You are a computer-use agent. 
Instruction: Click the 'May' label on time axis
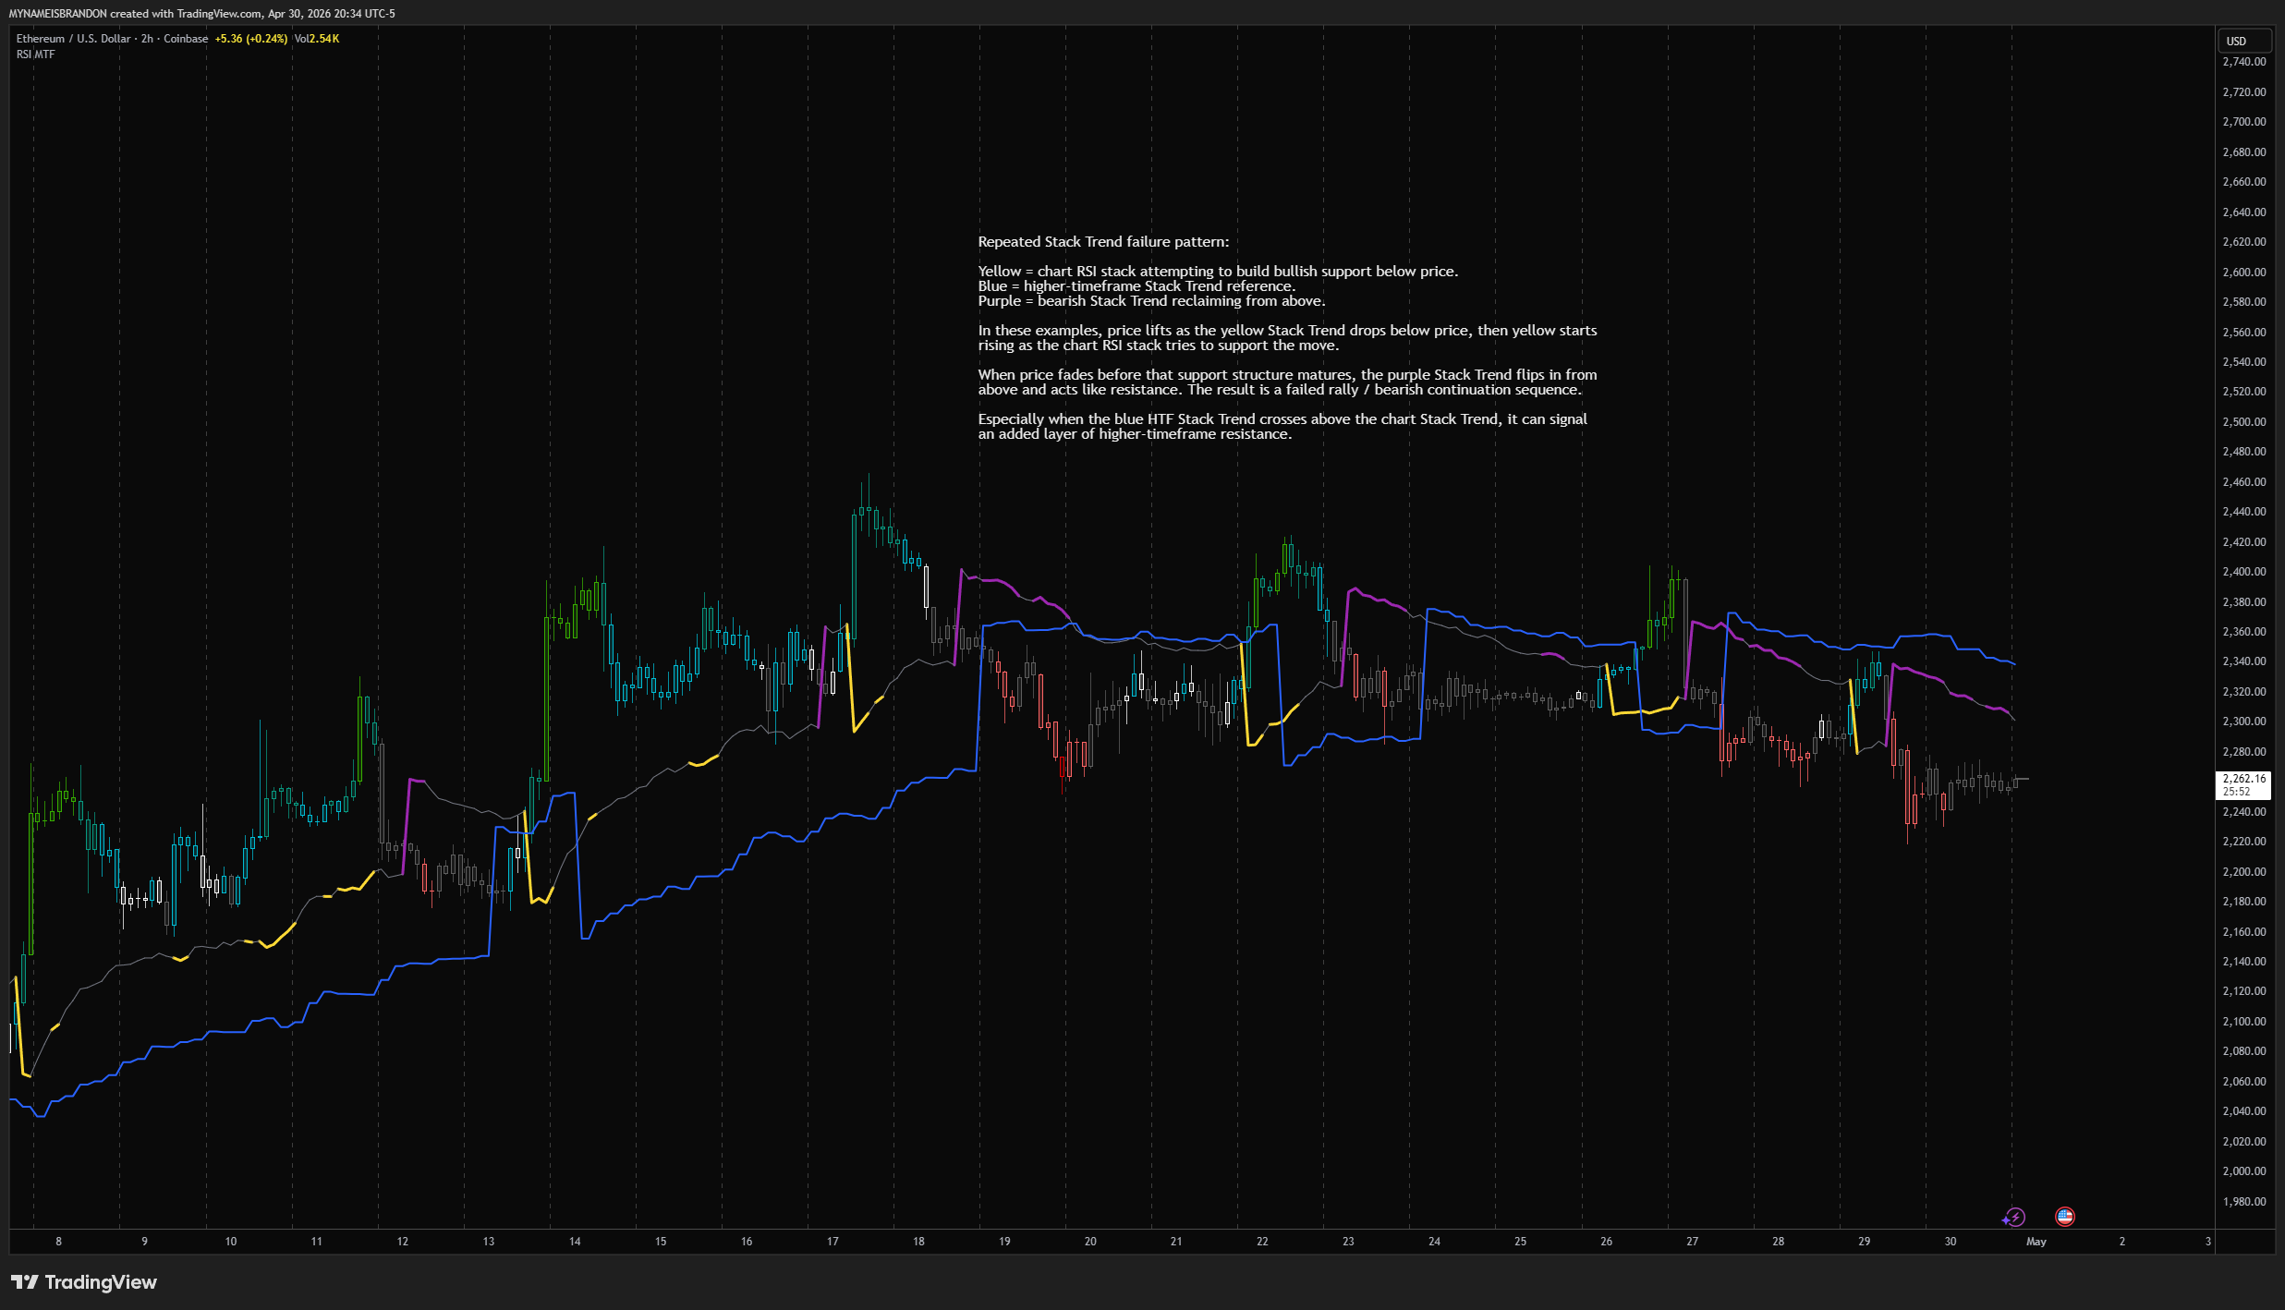[2036, 1242]
